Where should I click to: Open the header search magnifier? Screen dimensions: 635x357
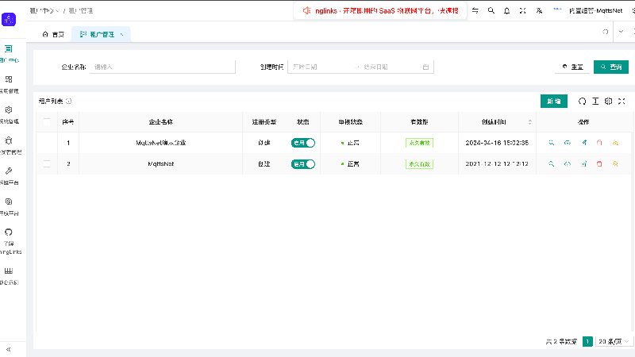click(x=491, y=10)
